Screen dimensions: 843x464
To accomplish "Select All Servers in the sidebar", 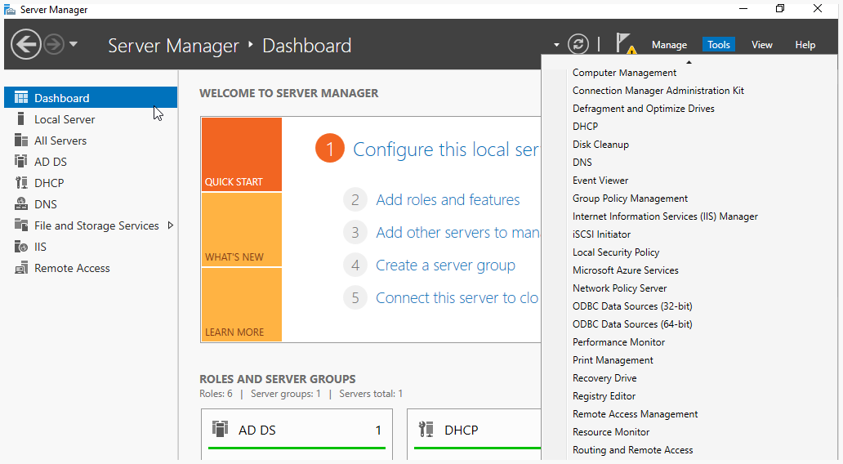I will click(x=91, y=141).
